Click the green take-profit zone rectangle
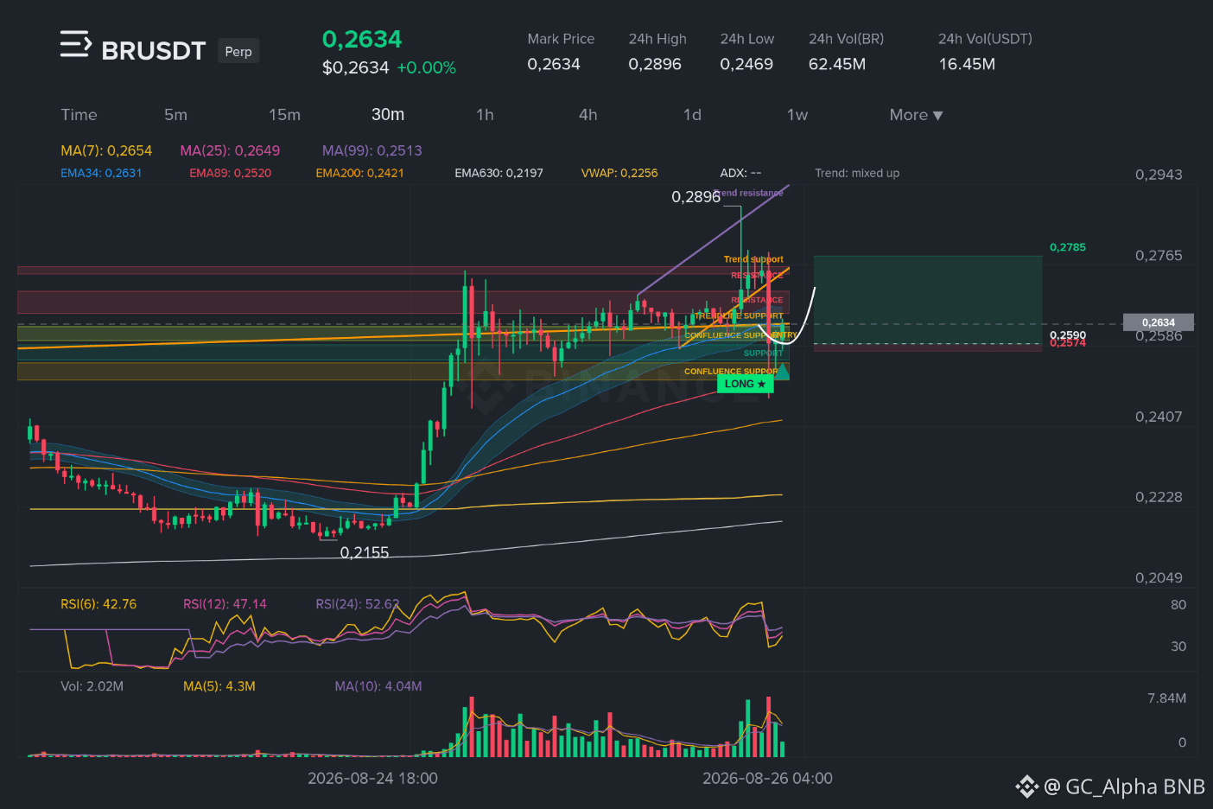This screenshot has width=1213, height=809. point(928,299)
